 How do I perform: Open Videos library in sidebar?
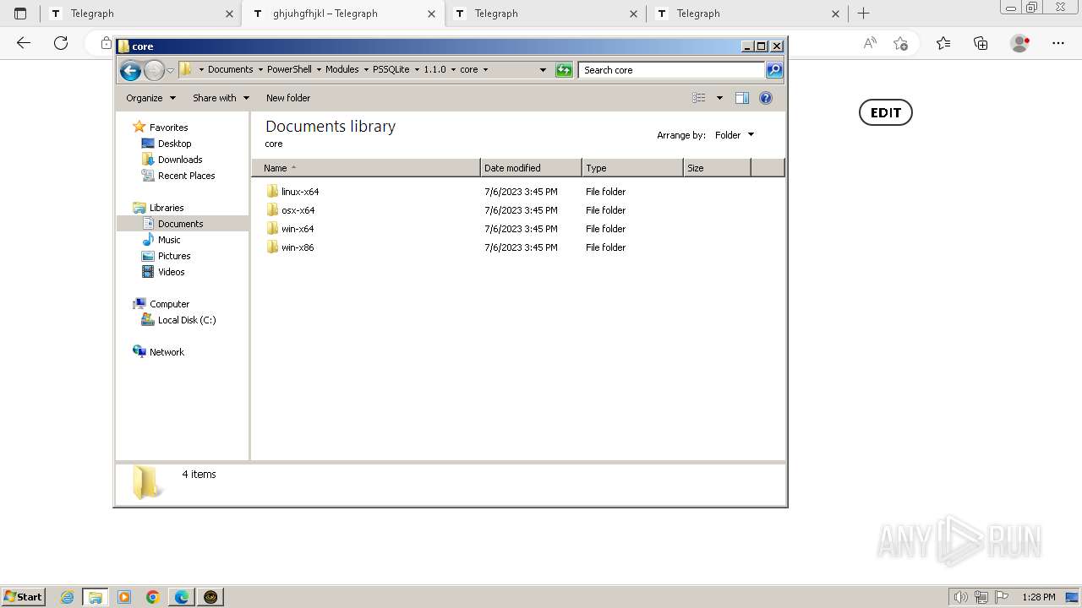[x=171, y=272]
